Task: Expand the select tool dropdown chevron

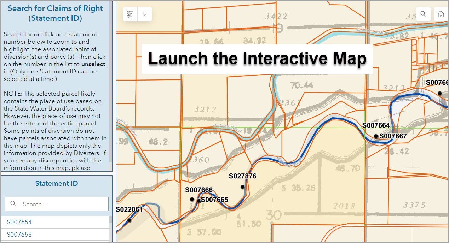Action: pos(144,14)
